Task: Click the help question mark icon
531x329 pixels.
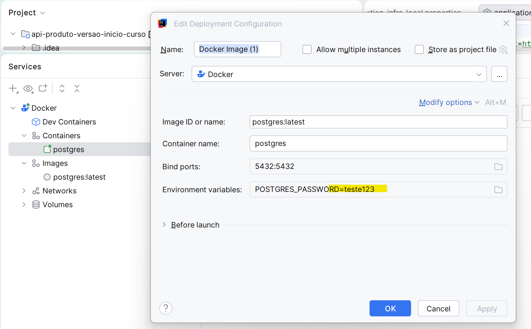Action: coord(166,308)
